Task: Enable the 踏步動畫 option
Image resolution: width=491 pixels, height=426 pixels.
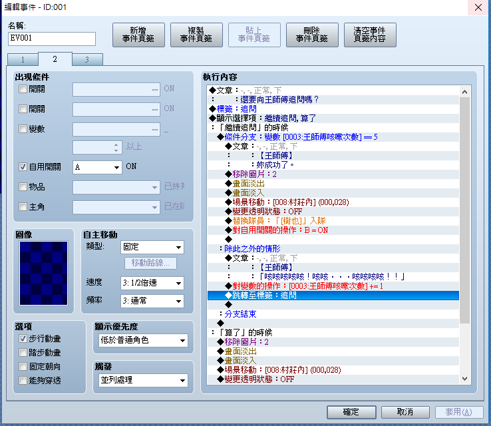Action: 23,352
